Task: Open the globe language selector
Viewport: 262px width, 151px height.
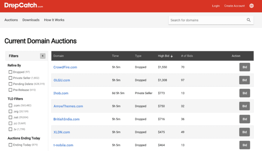Action: coord(252,6)
